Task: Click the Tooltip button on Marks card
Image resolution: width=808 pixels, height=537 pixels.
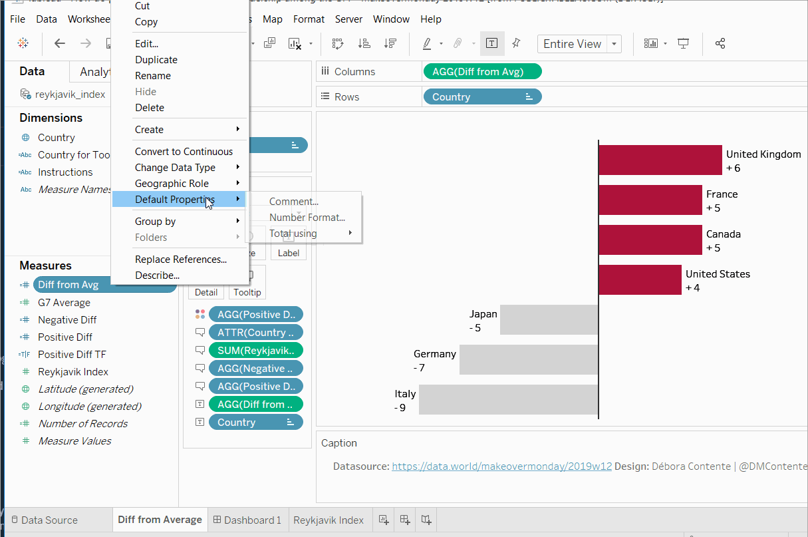Action: (247, 292)
